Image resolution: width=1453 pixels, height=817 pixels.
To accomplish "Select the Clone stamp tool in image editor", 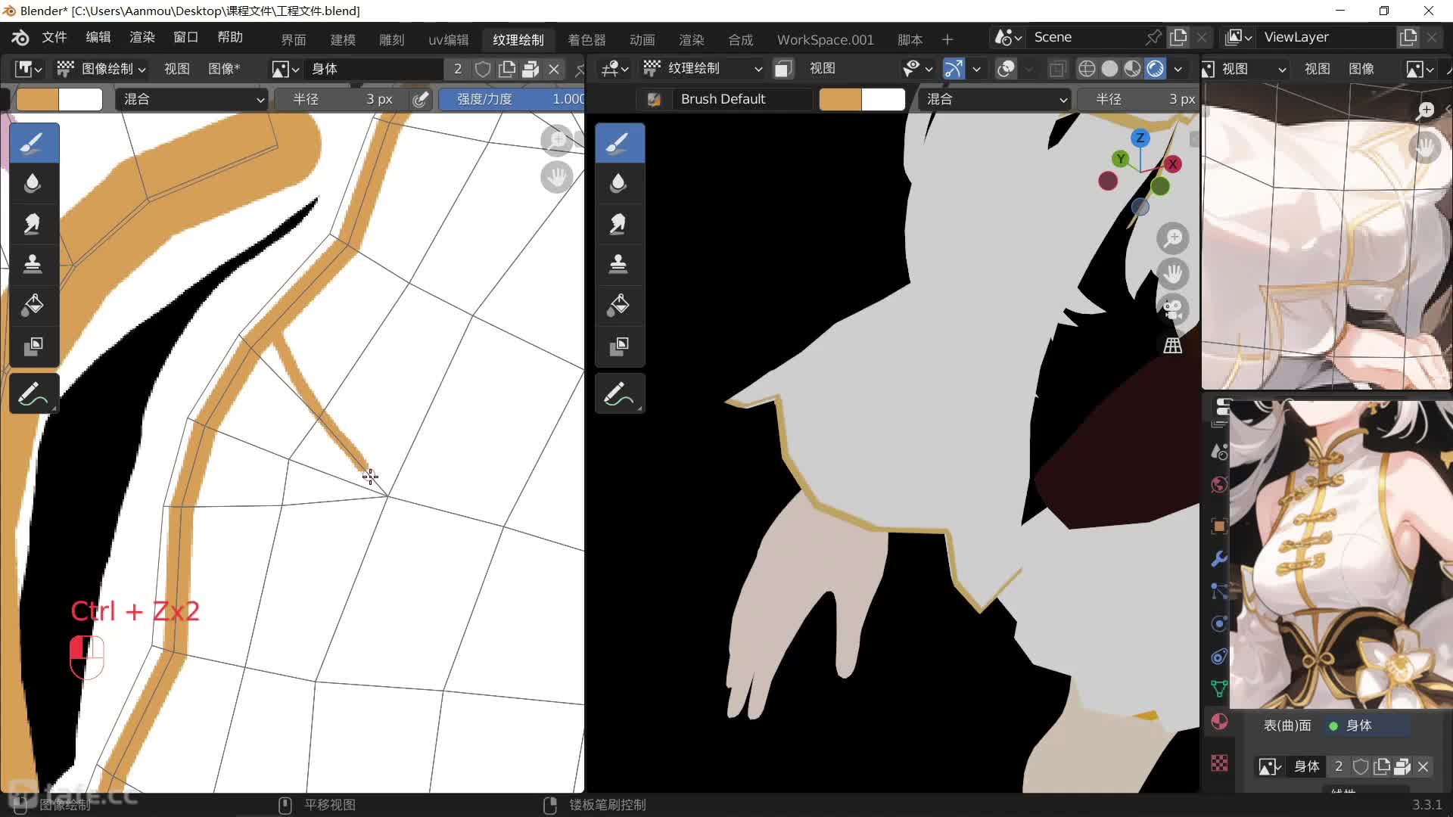I will [x=33, y=264].
